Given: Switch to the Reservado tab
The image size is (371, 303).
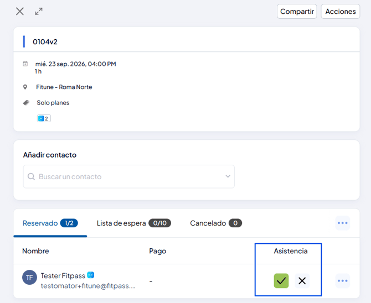Looking at the screenshot, I should click(x=50, y=223).
